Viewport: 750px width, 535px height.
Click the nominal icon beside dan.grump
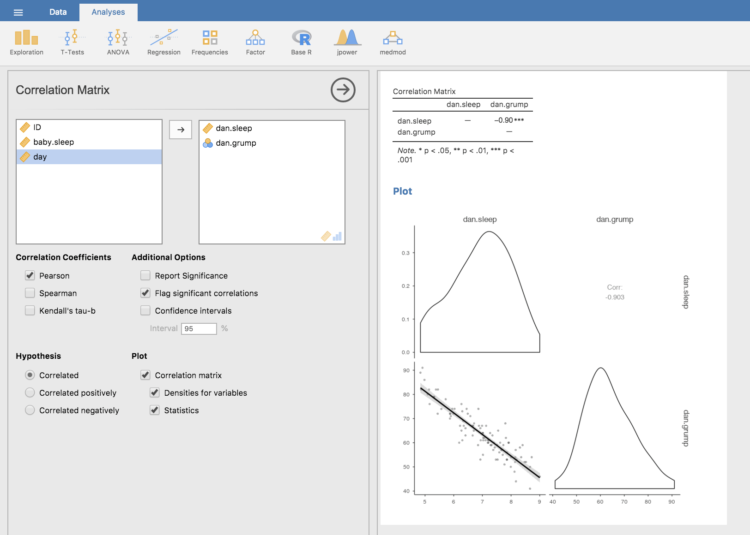point(208,143)
